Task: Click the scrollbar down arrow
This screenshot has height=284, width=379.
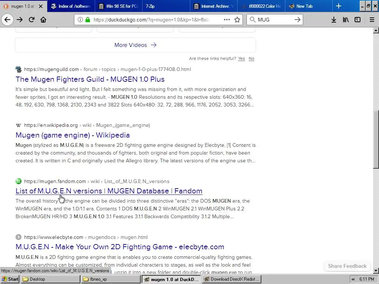Action: pyautogui.click(x=376, y=271)
